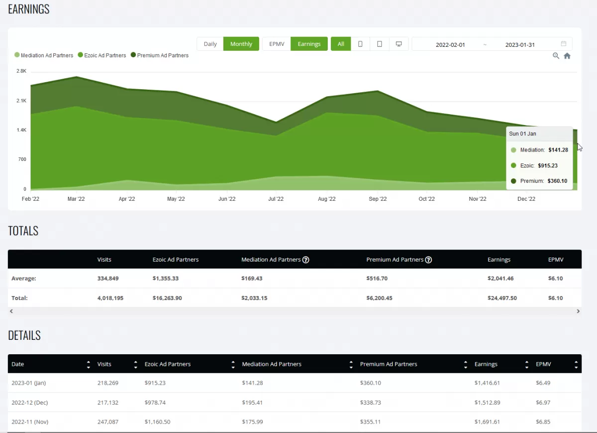Click average Premium value $516.70

[x=377, y=278]
